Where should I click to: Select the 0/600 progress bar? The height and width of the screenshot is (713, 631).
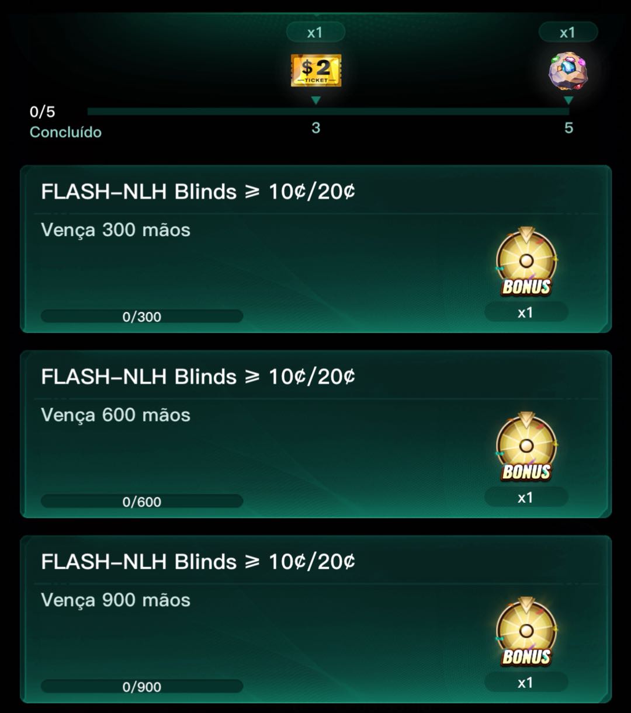[142, 502]
